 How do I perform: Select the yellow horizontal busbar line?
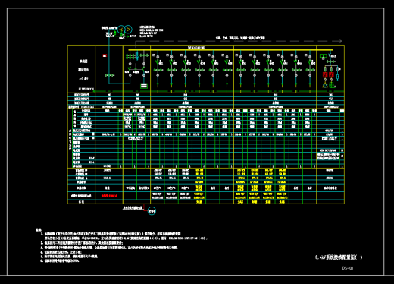pos(230,50)
